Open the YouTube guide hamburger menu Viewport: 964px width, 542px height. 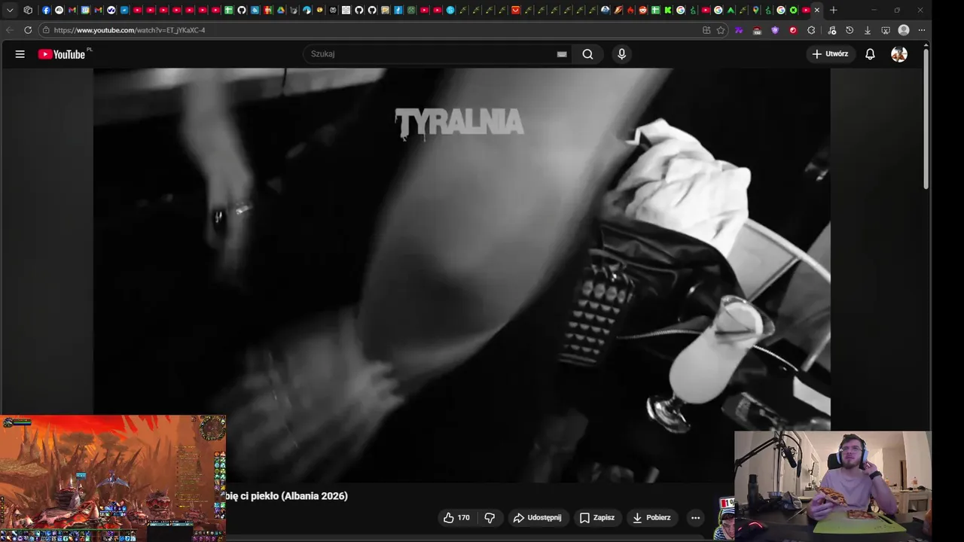tap(20, 54)
